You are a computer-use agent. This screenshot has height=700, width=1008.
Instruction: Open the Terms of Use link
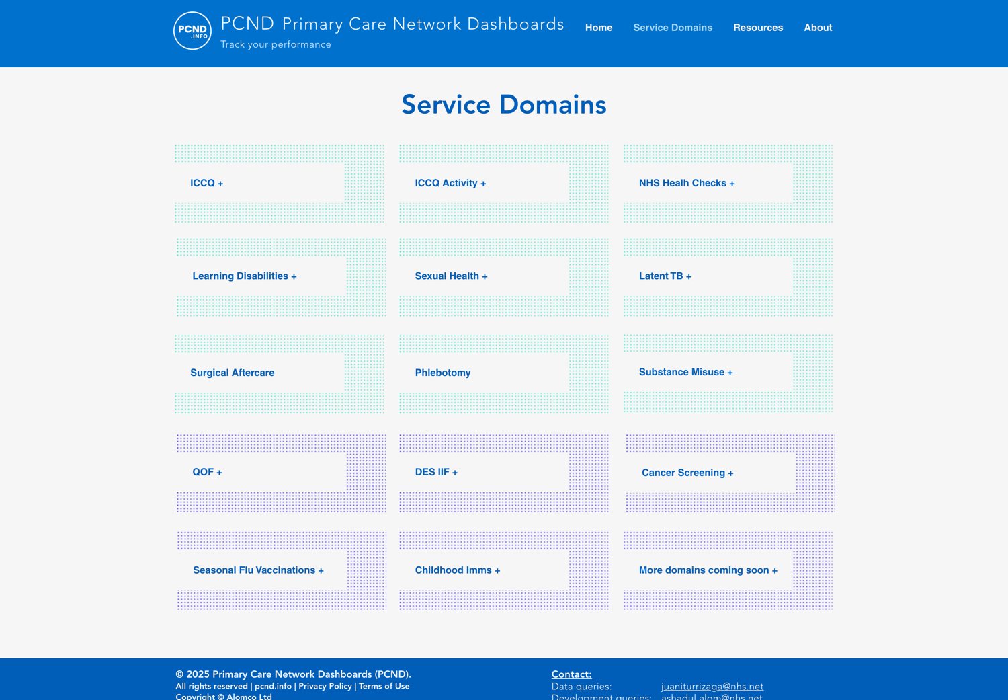coord(384,686)
